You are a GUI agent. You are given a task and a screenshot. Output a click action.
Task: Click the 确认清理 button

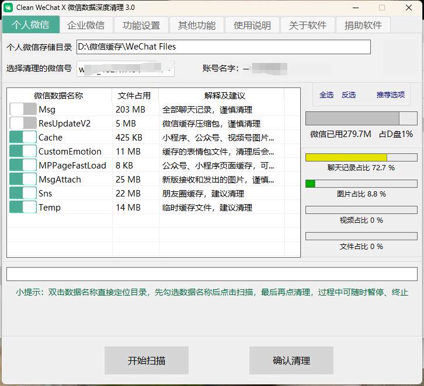coord(291,360)
